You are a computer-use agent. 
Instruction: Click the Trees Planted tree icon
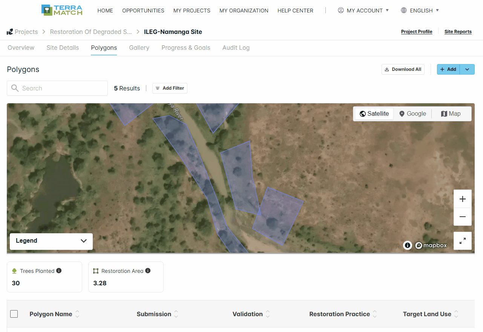pos(15,271)
